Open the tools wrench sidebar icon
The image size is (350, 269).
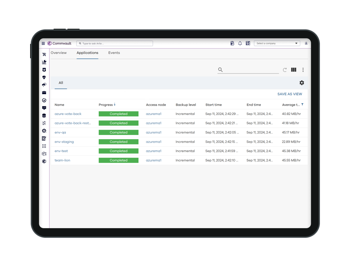pyautogui.click(x=44, y=54)
